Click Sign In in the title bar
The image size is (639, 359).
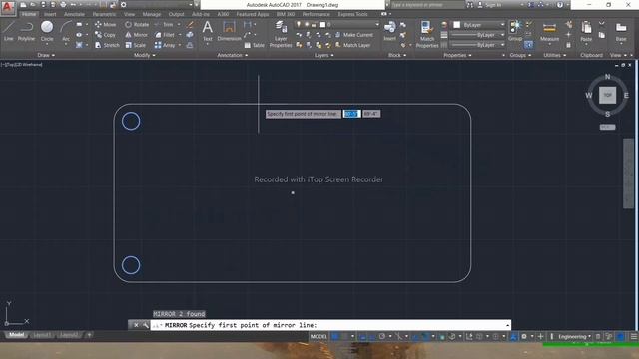tap(489, 5)
